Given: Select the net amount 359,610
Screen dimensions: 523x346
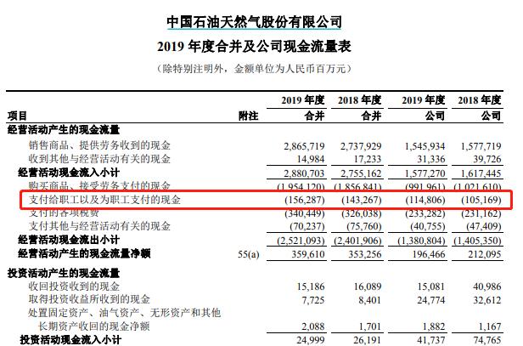Looking at the screenshot, I should (308, 254).
